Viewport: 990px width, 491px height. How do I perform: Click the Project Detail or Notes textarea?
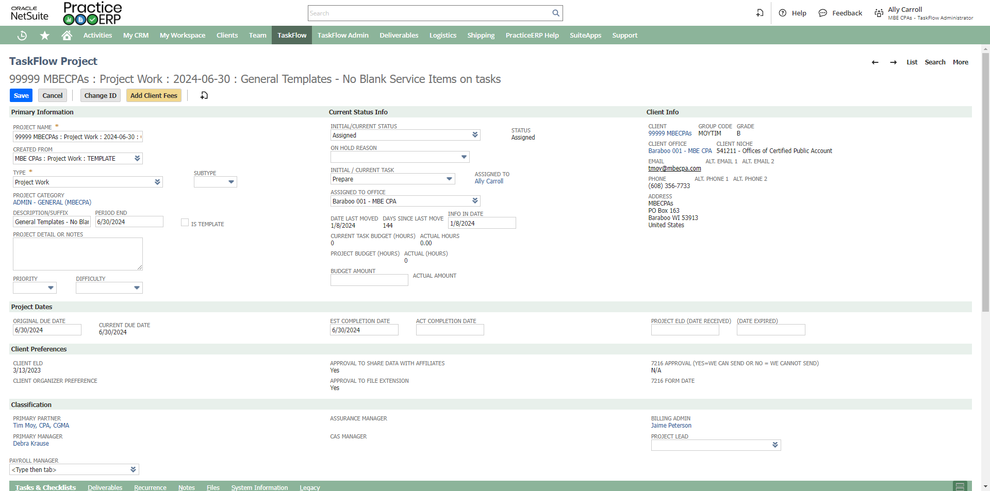tap(77, 254)
